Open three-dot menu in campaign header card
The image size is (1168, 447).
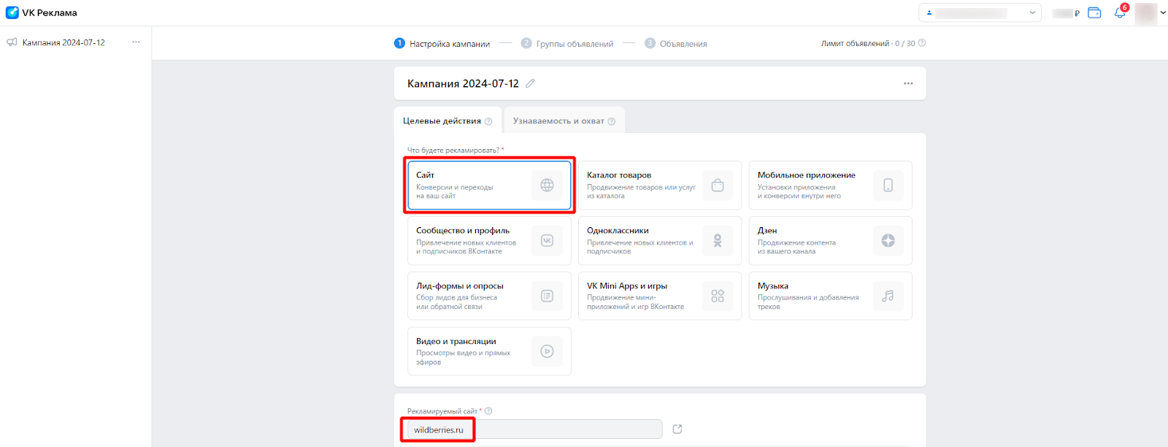coord(908,83)
